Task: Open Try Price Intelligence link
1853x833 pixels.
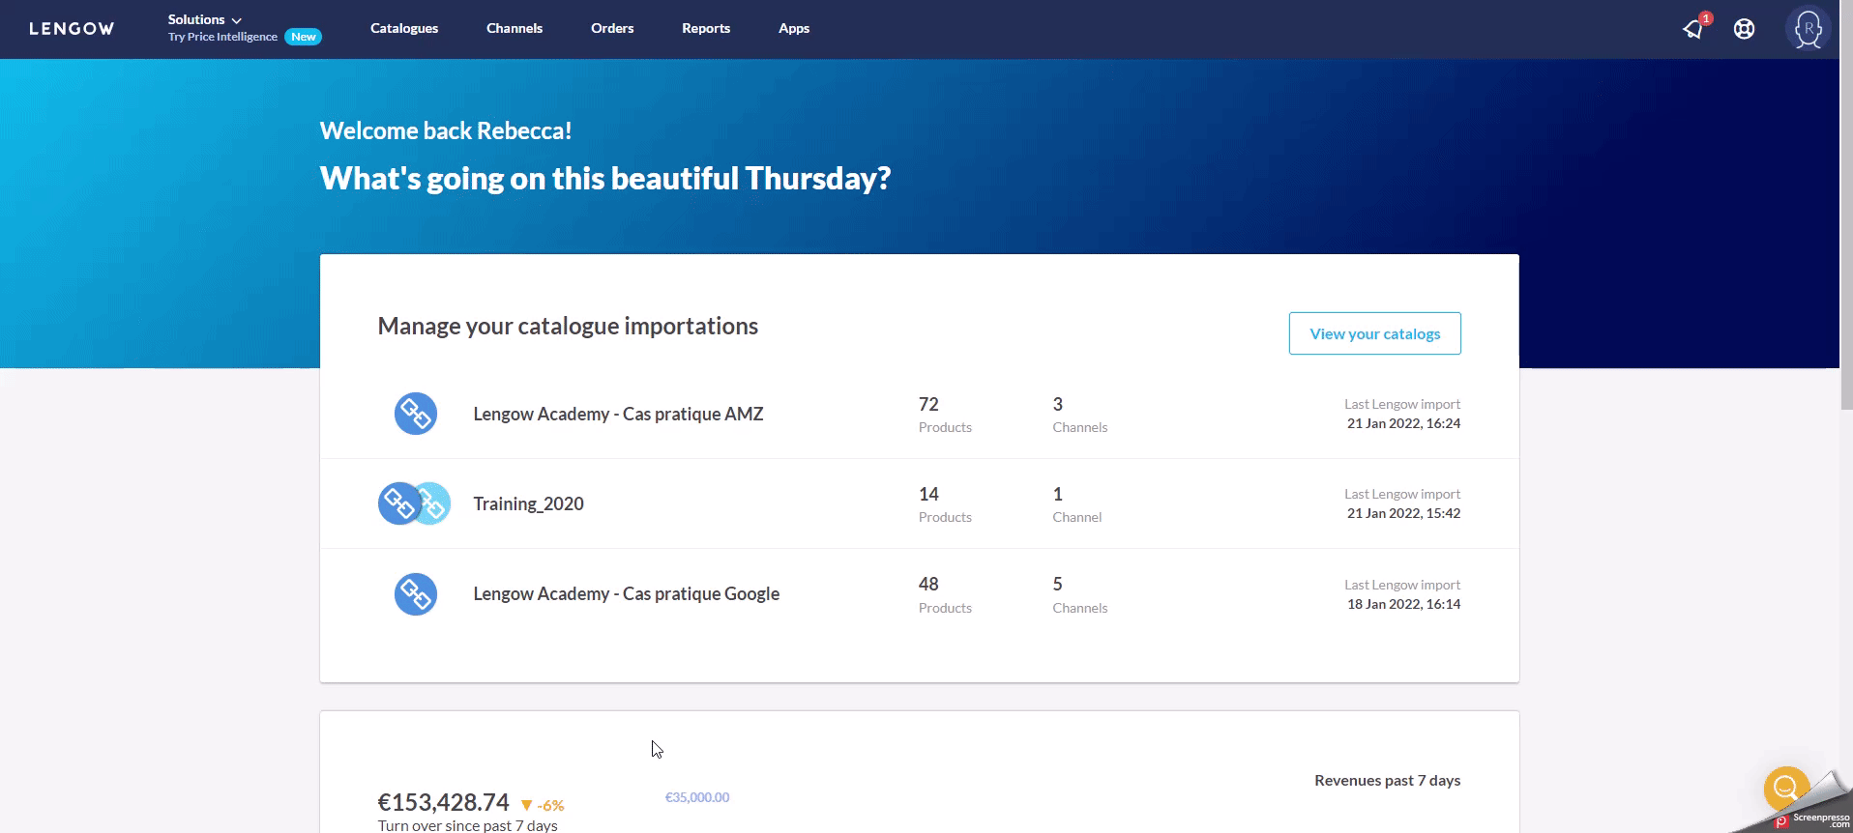Action: click(x=222, y=37)
